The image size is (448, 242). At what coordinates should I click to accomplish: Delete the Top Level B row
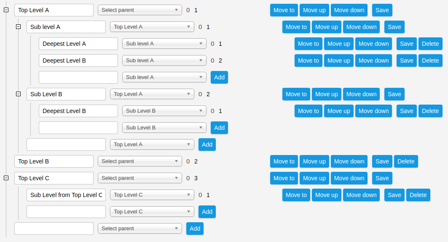pyautogui.click(x=406, y=161)
